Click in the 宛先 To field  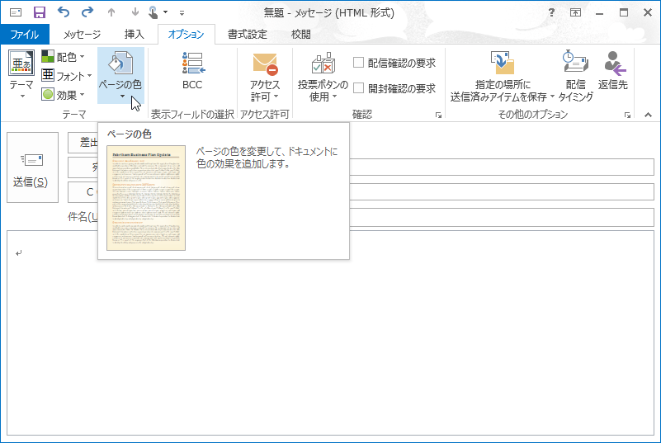click(x=502, y=167)
